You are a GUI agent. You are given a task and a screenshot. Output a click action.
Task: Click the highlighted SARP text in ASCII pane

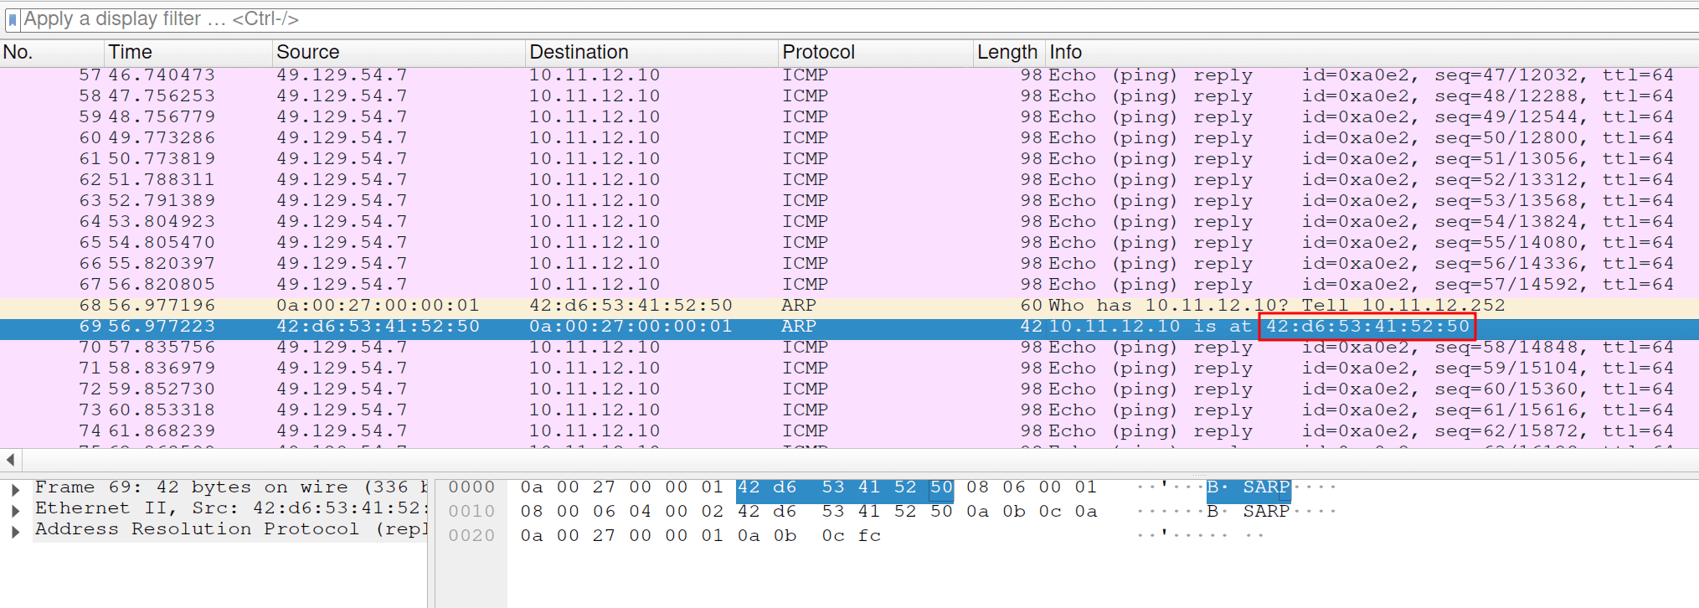(x=1265, y=487)
